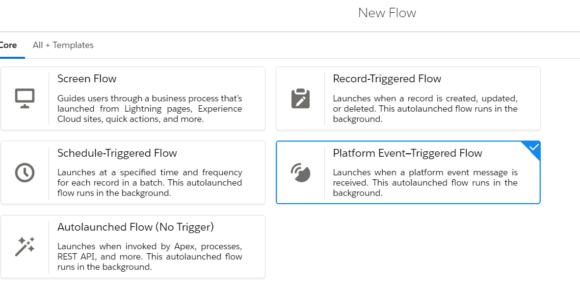Click the blue checkmark on selected card
Screen dimensions: 580x286
pos(534,147)
